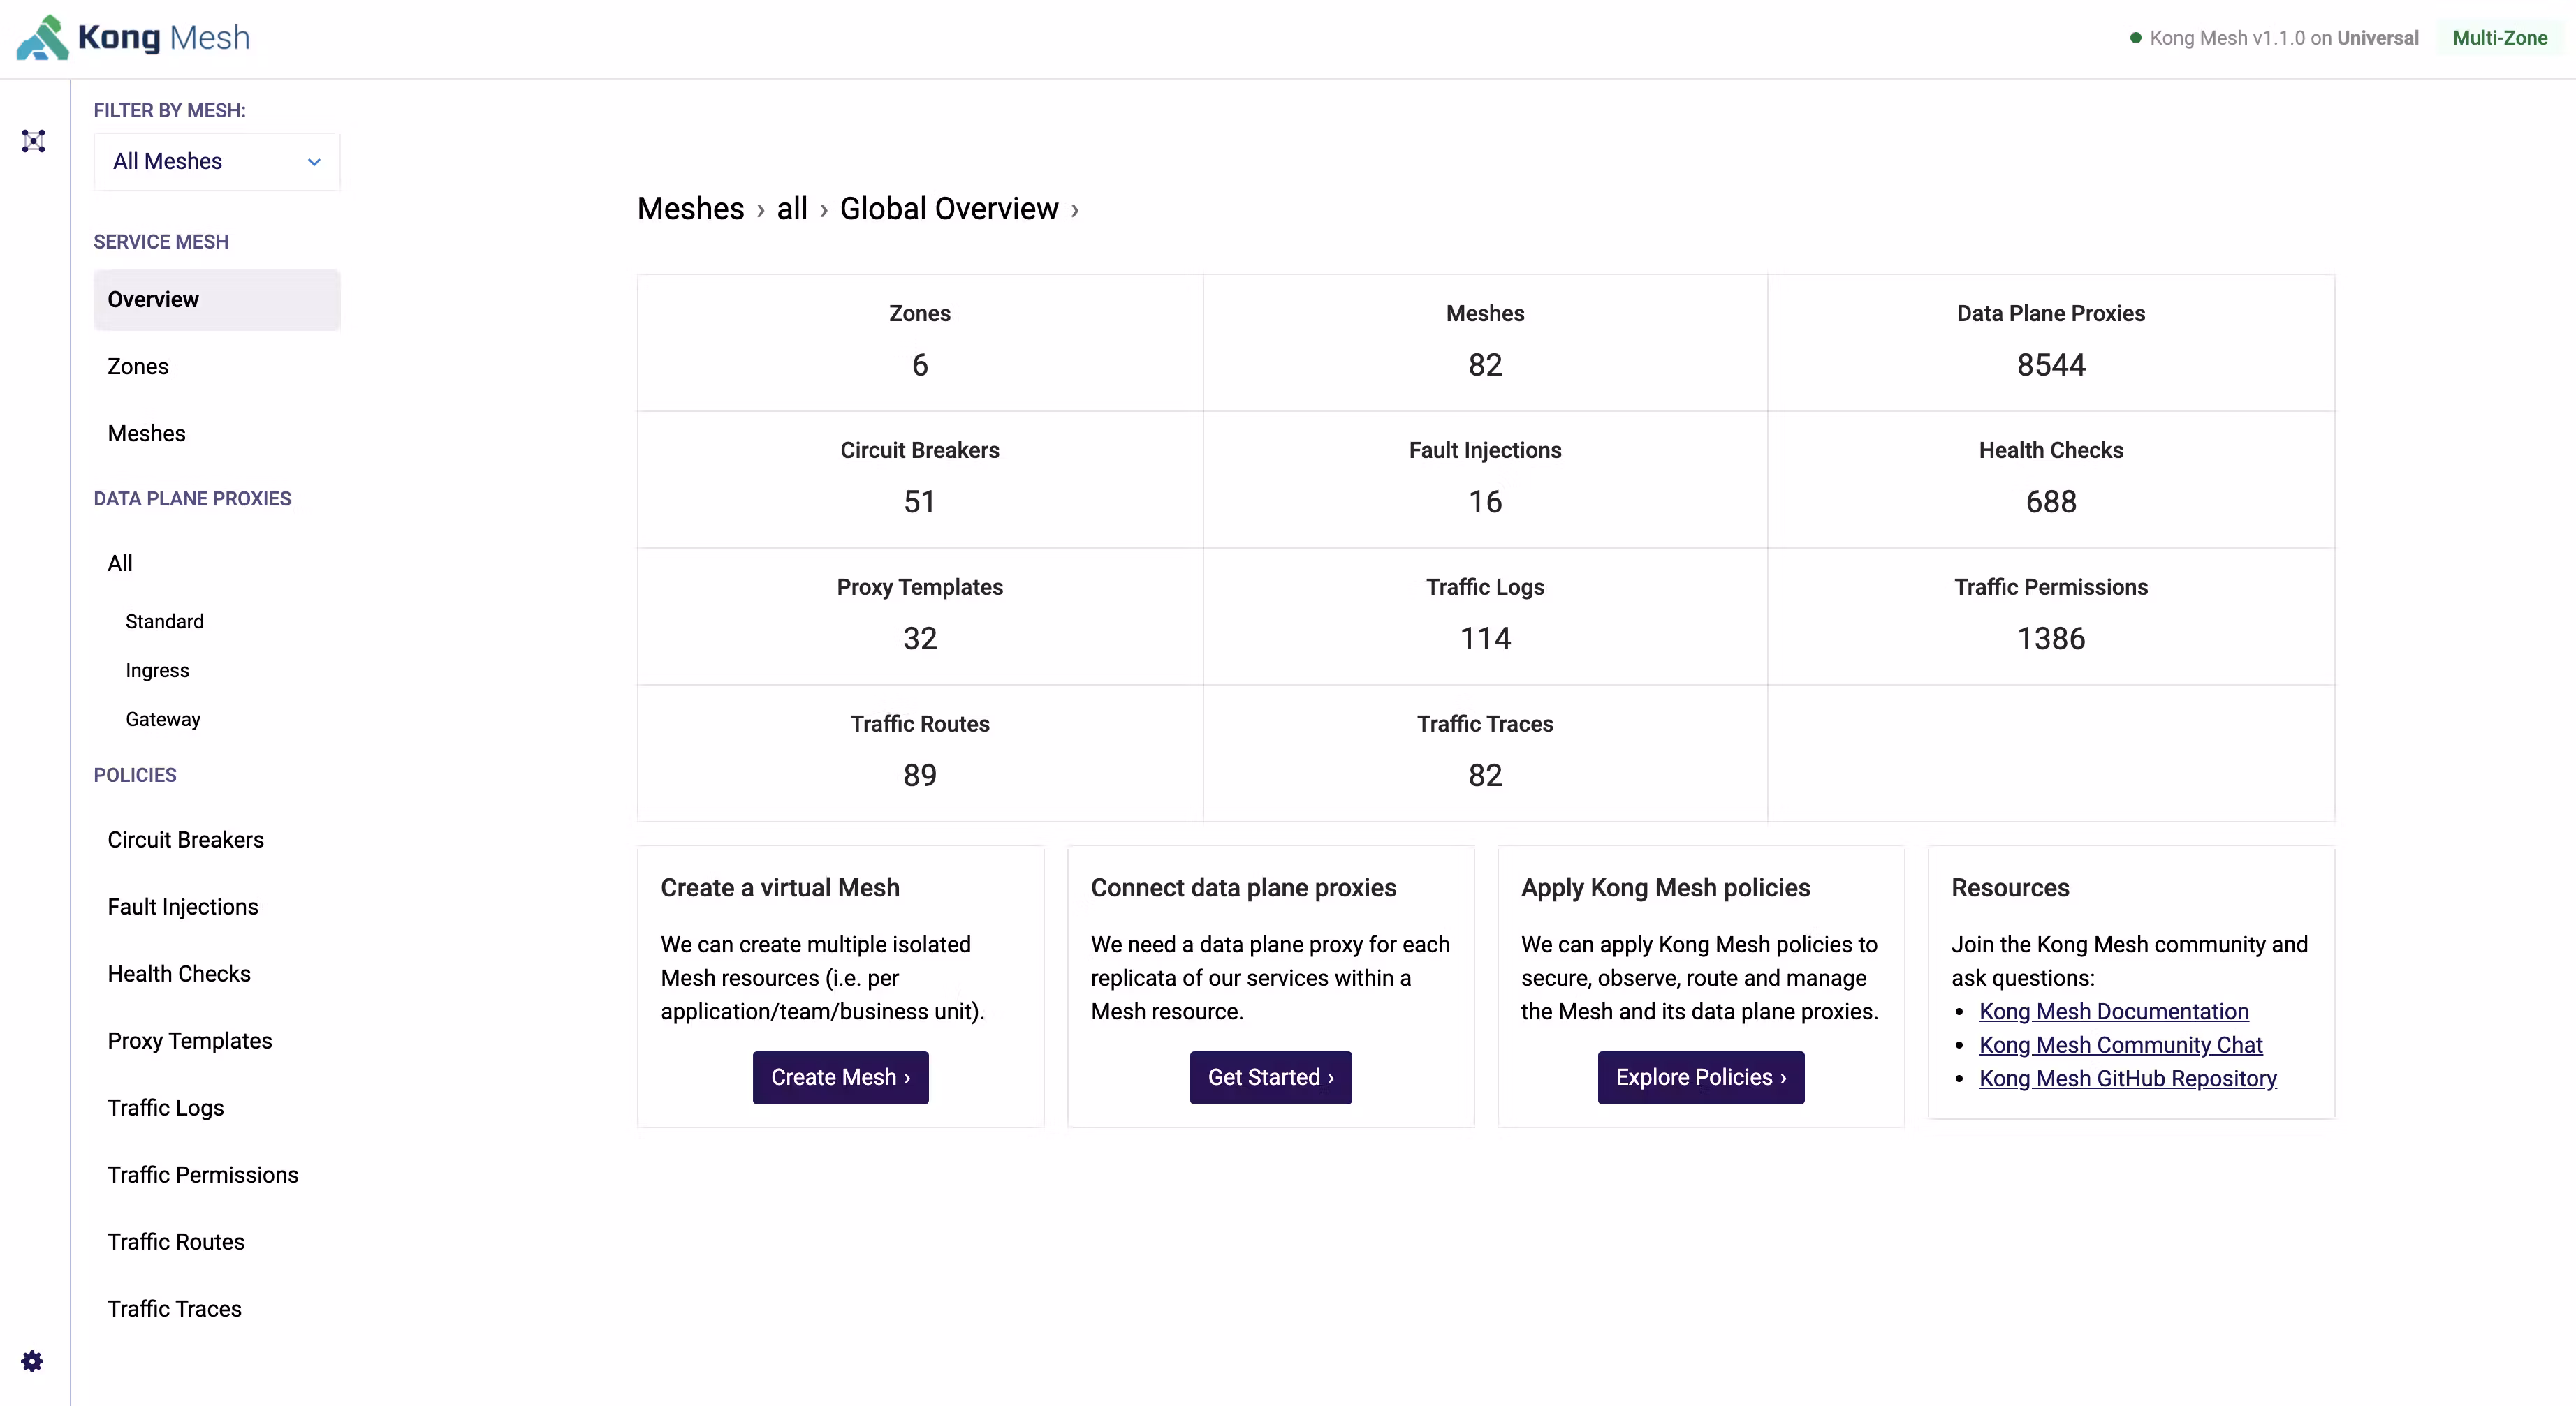Open the Ingress data plane proxies
2576x1406 pixels.
157,670
